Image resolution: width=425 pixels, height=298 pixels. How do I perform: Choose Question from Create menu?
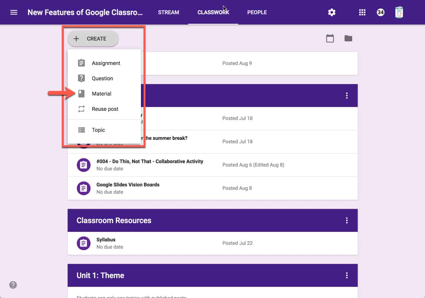tap(104, 78)
